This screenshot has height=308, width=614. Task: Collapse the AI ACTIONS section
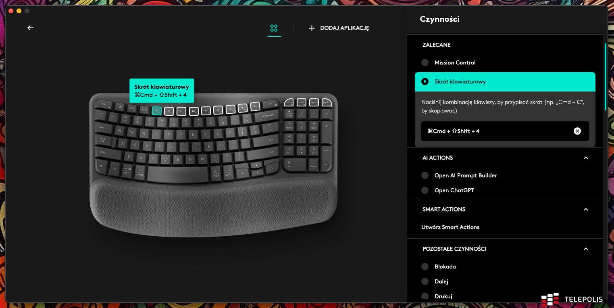[586, 158]
